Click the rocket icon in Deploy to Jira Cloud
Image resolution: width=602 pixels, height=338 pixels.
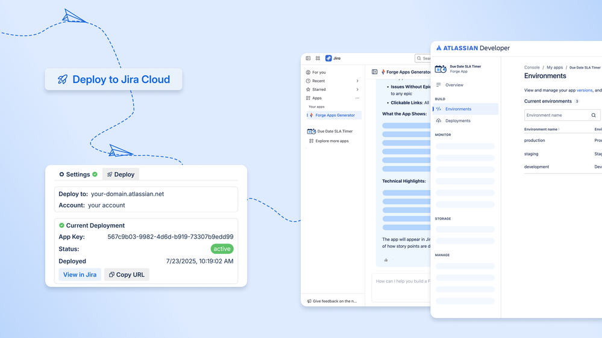(x=63, y=79)
